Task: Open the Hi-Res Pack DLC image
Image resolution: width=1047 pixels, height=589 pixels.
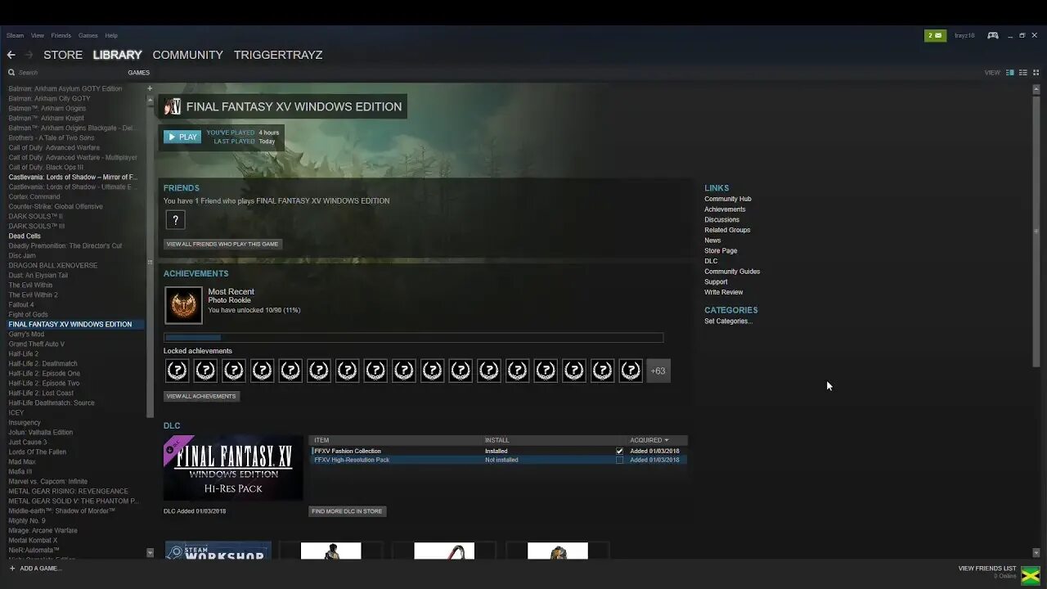Action: click(233, 467)
